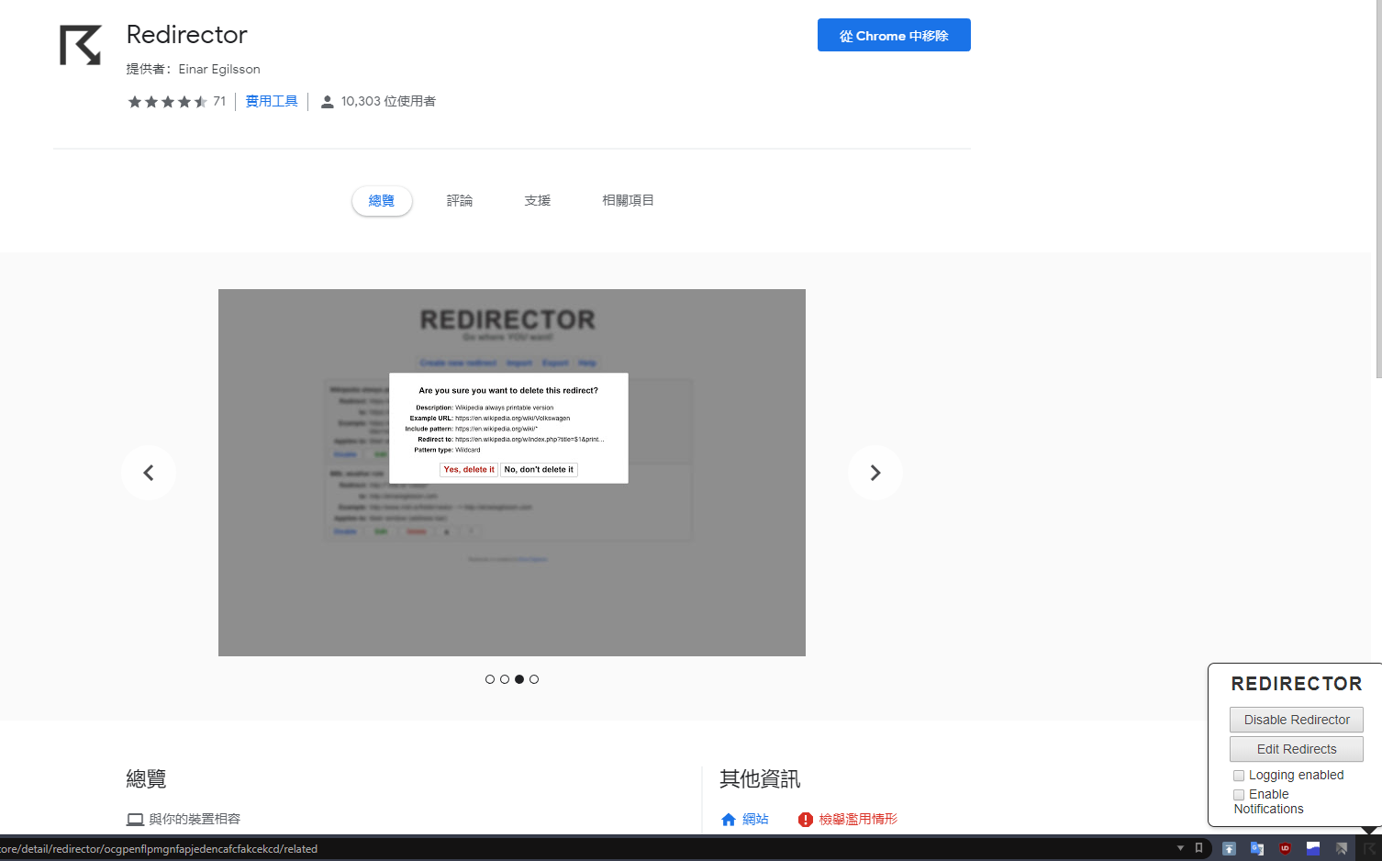1382x861 pixels.
Task: Toggle the Enable Notifications checkbox
Action: pos(1239,795)
